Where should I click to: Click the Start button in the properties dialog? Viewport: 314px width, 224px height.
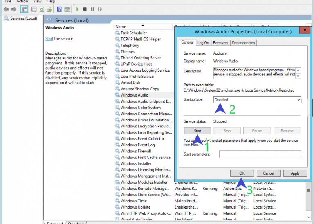197,131
